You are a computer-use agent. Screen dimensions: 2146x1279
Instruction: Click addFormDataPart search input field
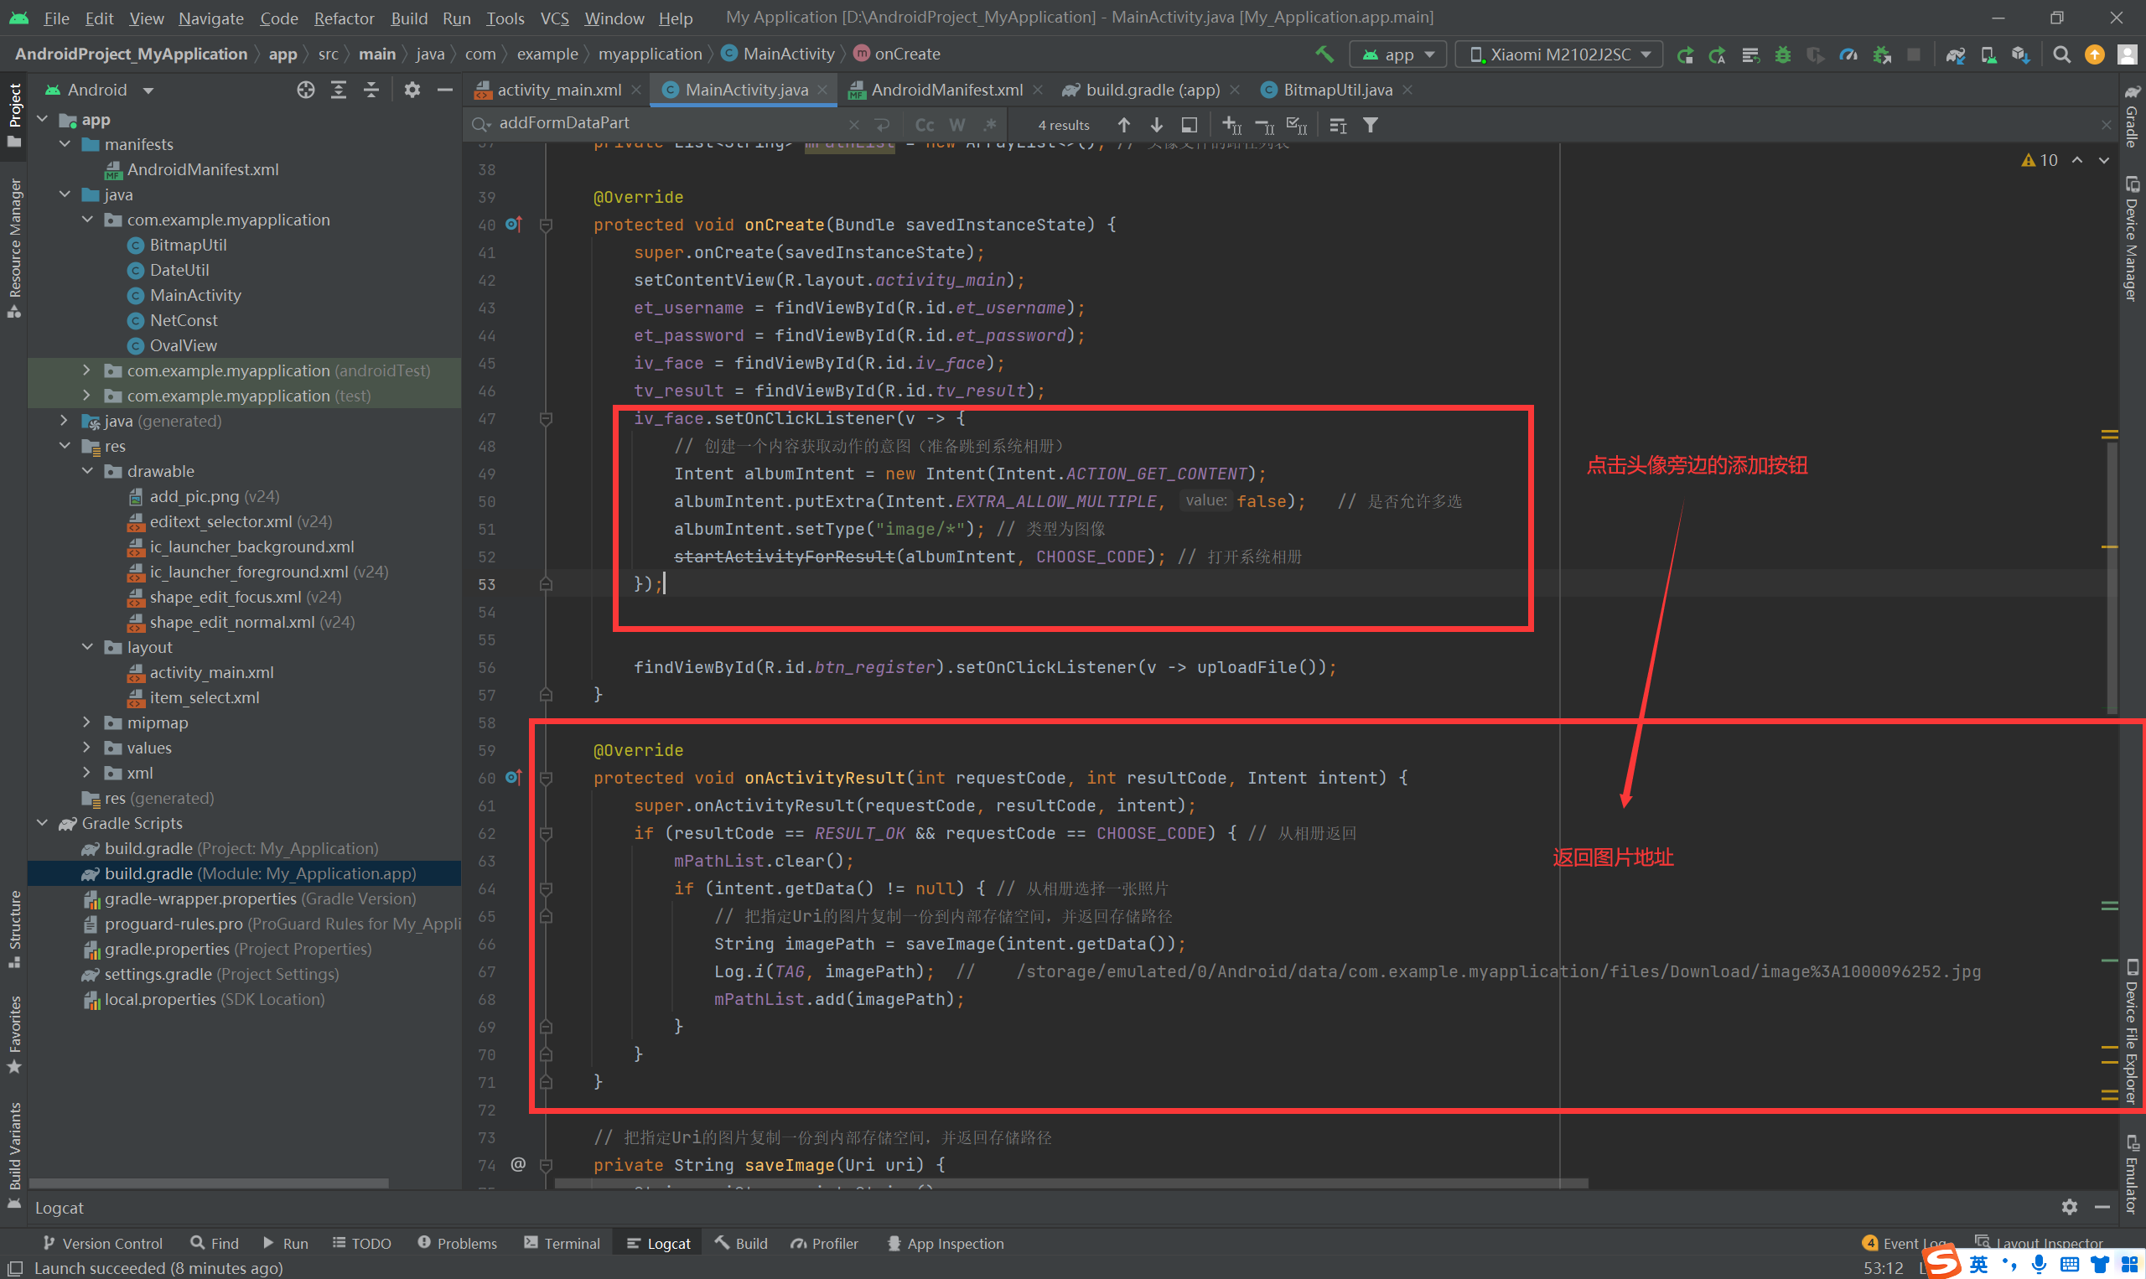tap(664, 123)
